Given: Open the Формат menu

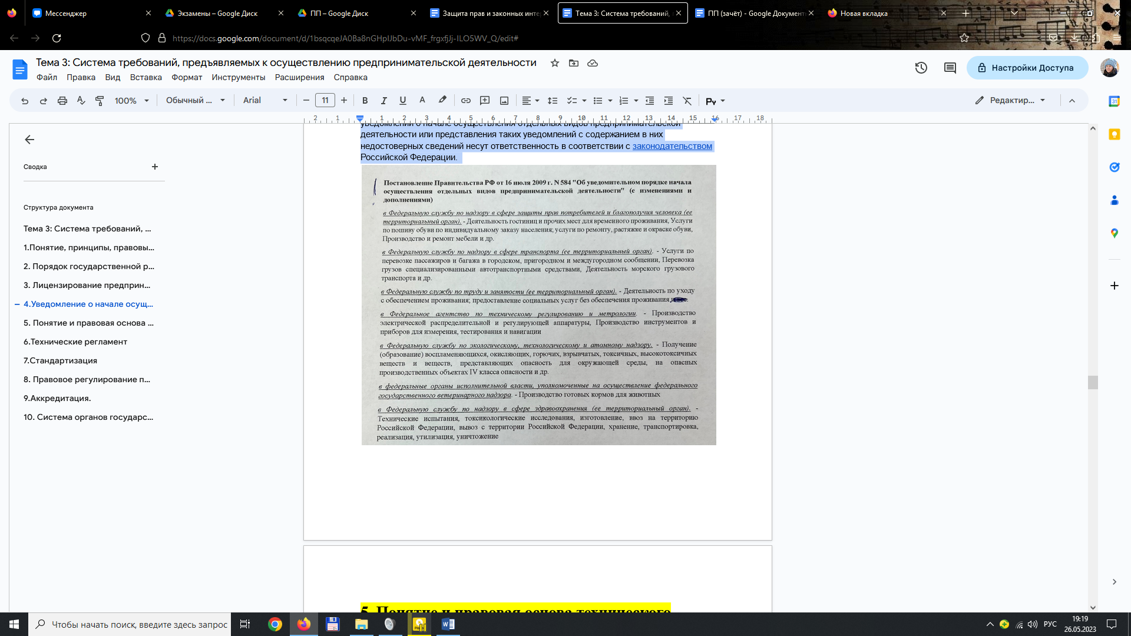Looking at the screenshot, I should (187, 77).
